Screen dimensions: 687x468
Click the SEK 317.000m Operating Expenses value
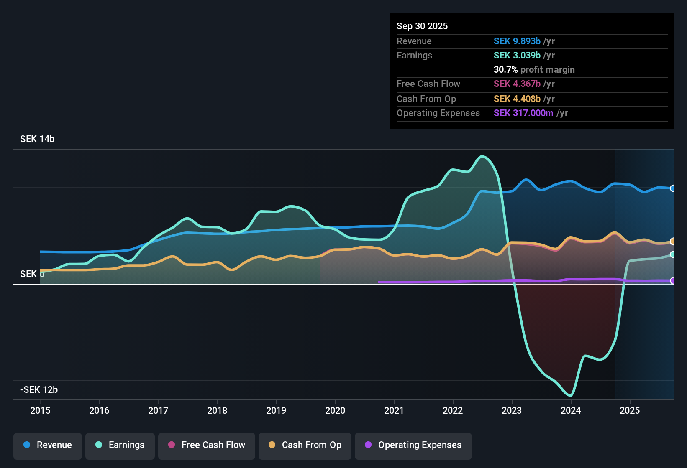523,113
